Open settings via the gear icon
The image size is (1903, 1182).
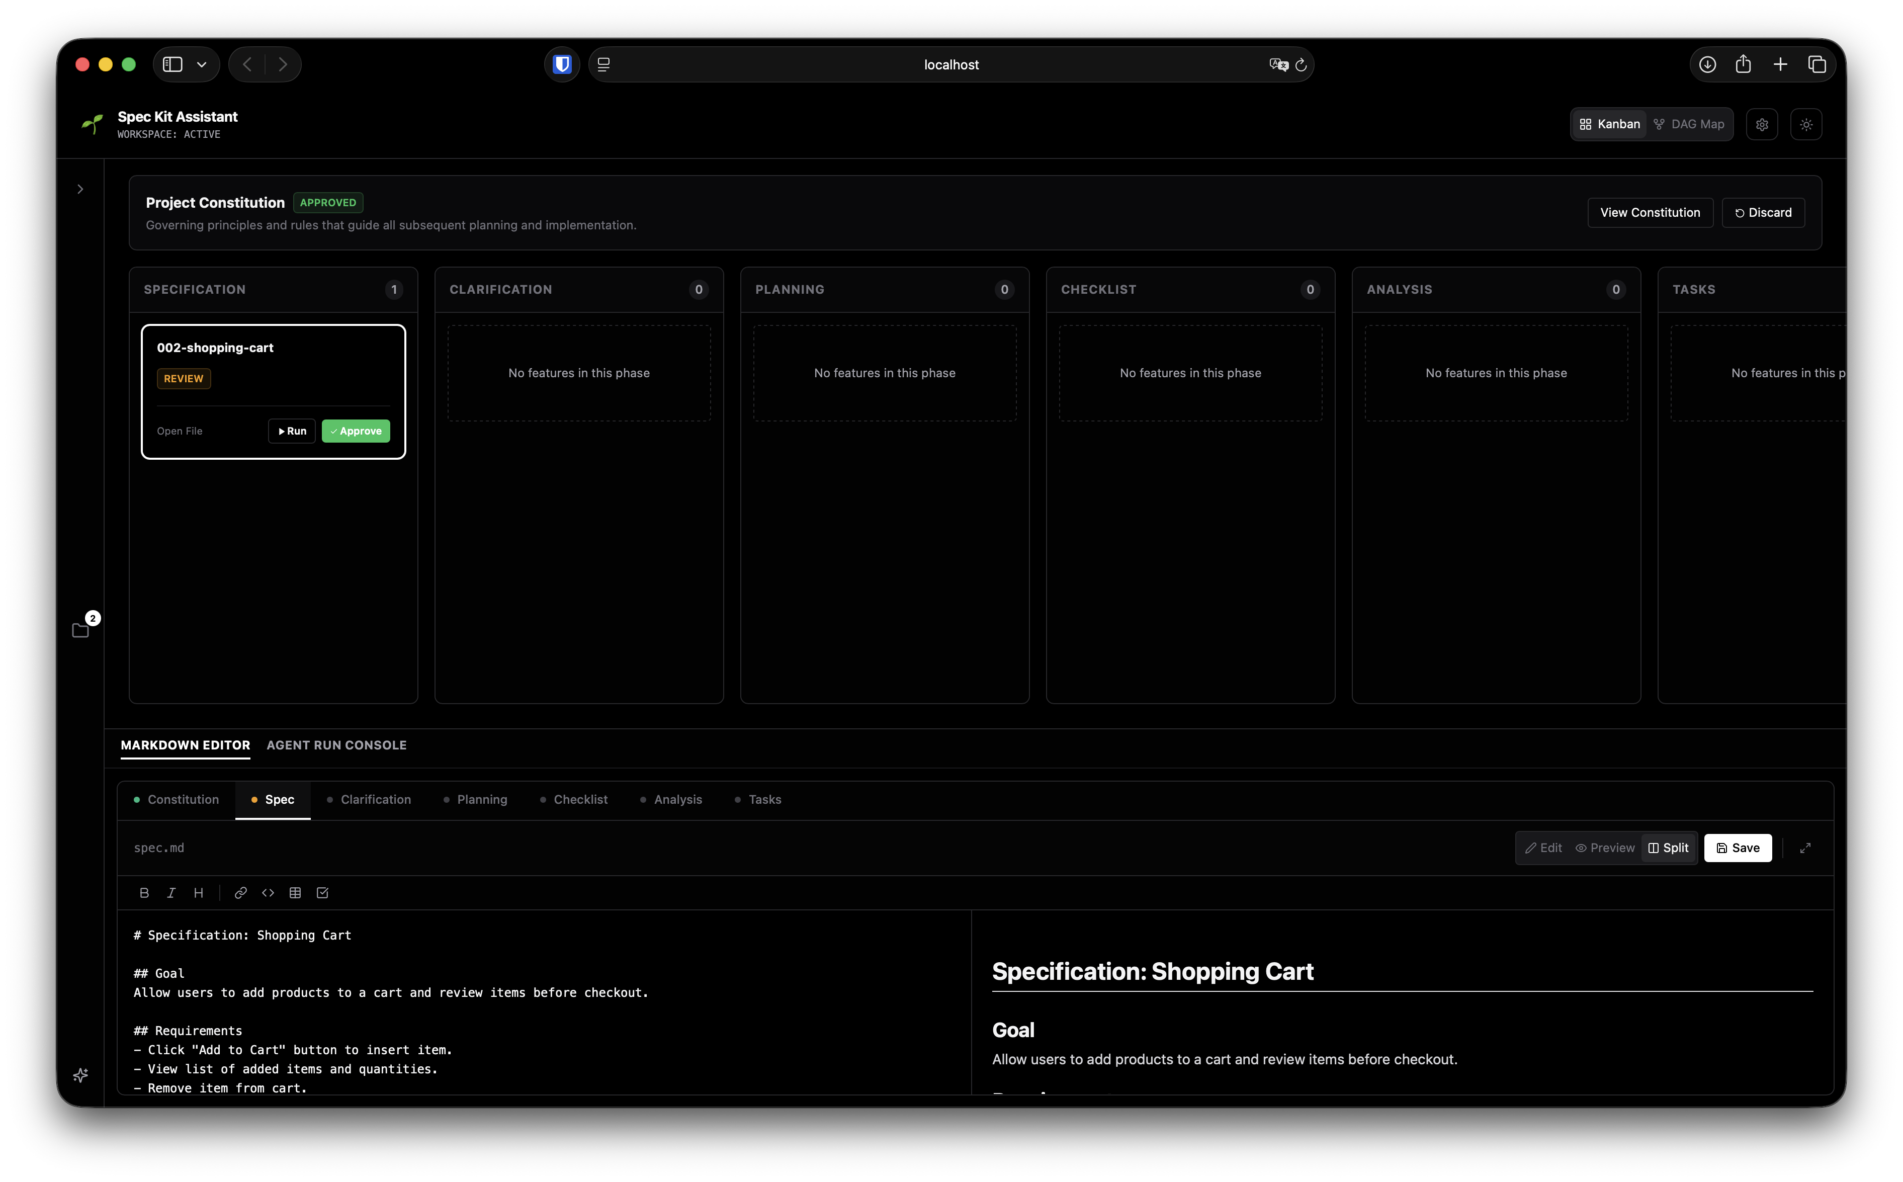coord(1762,124)
